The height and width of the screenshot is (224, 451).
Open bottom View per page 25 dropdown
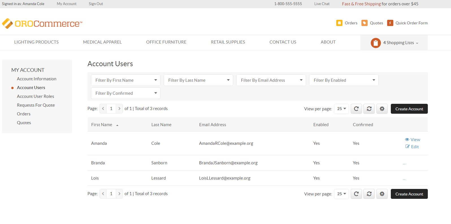(x=341, y=194)
